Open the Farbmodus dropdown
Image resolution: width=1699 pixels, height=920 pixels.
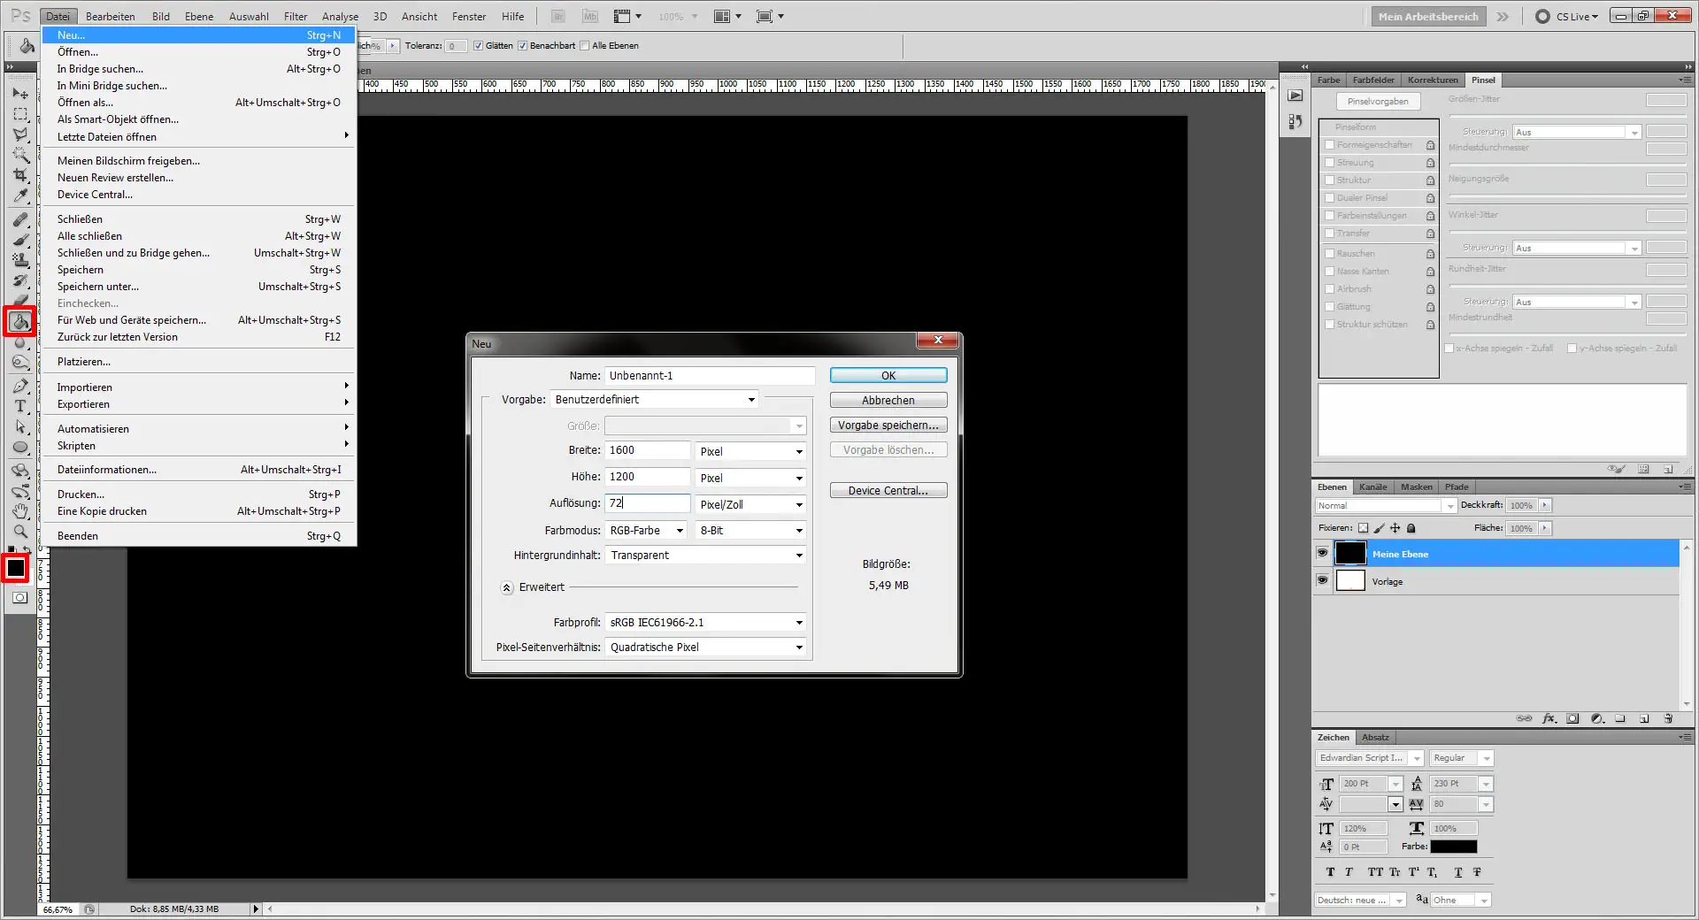(x=679, y=530)
